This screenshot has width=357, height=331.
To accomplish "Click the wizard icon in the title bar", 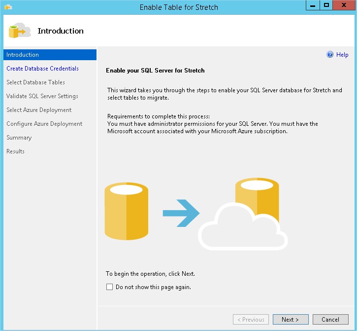I will [x=8, y=7].
